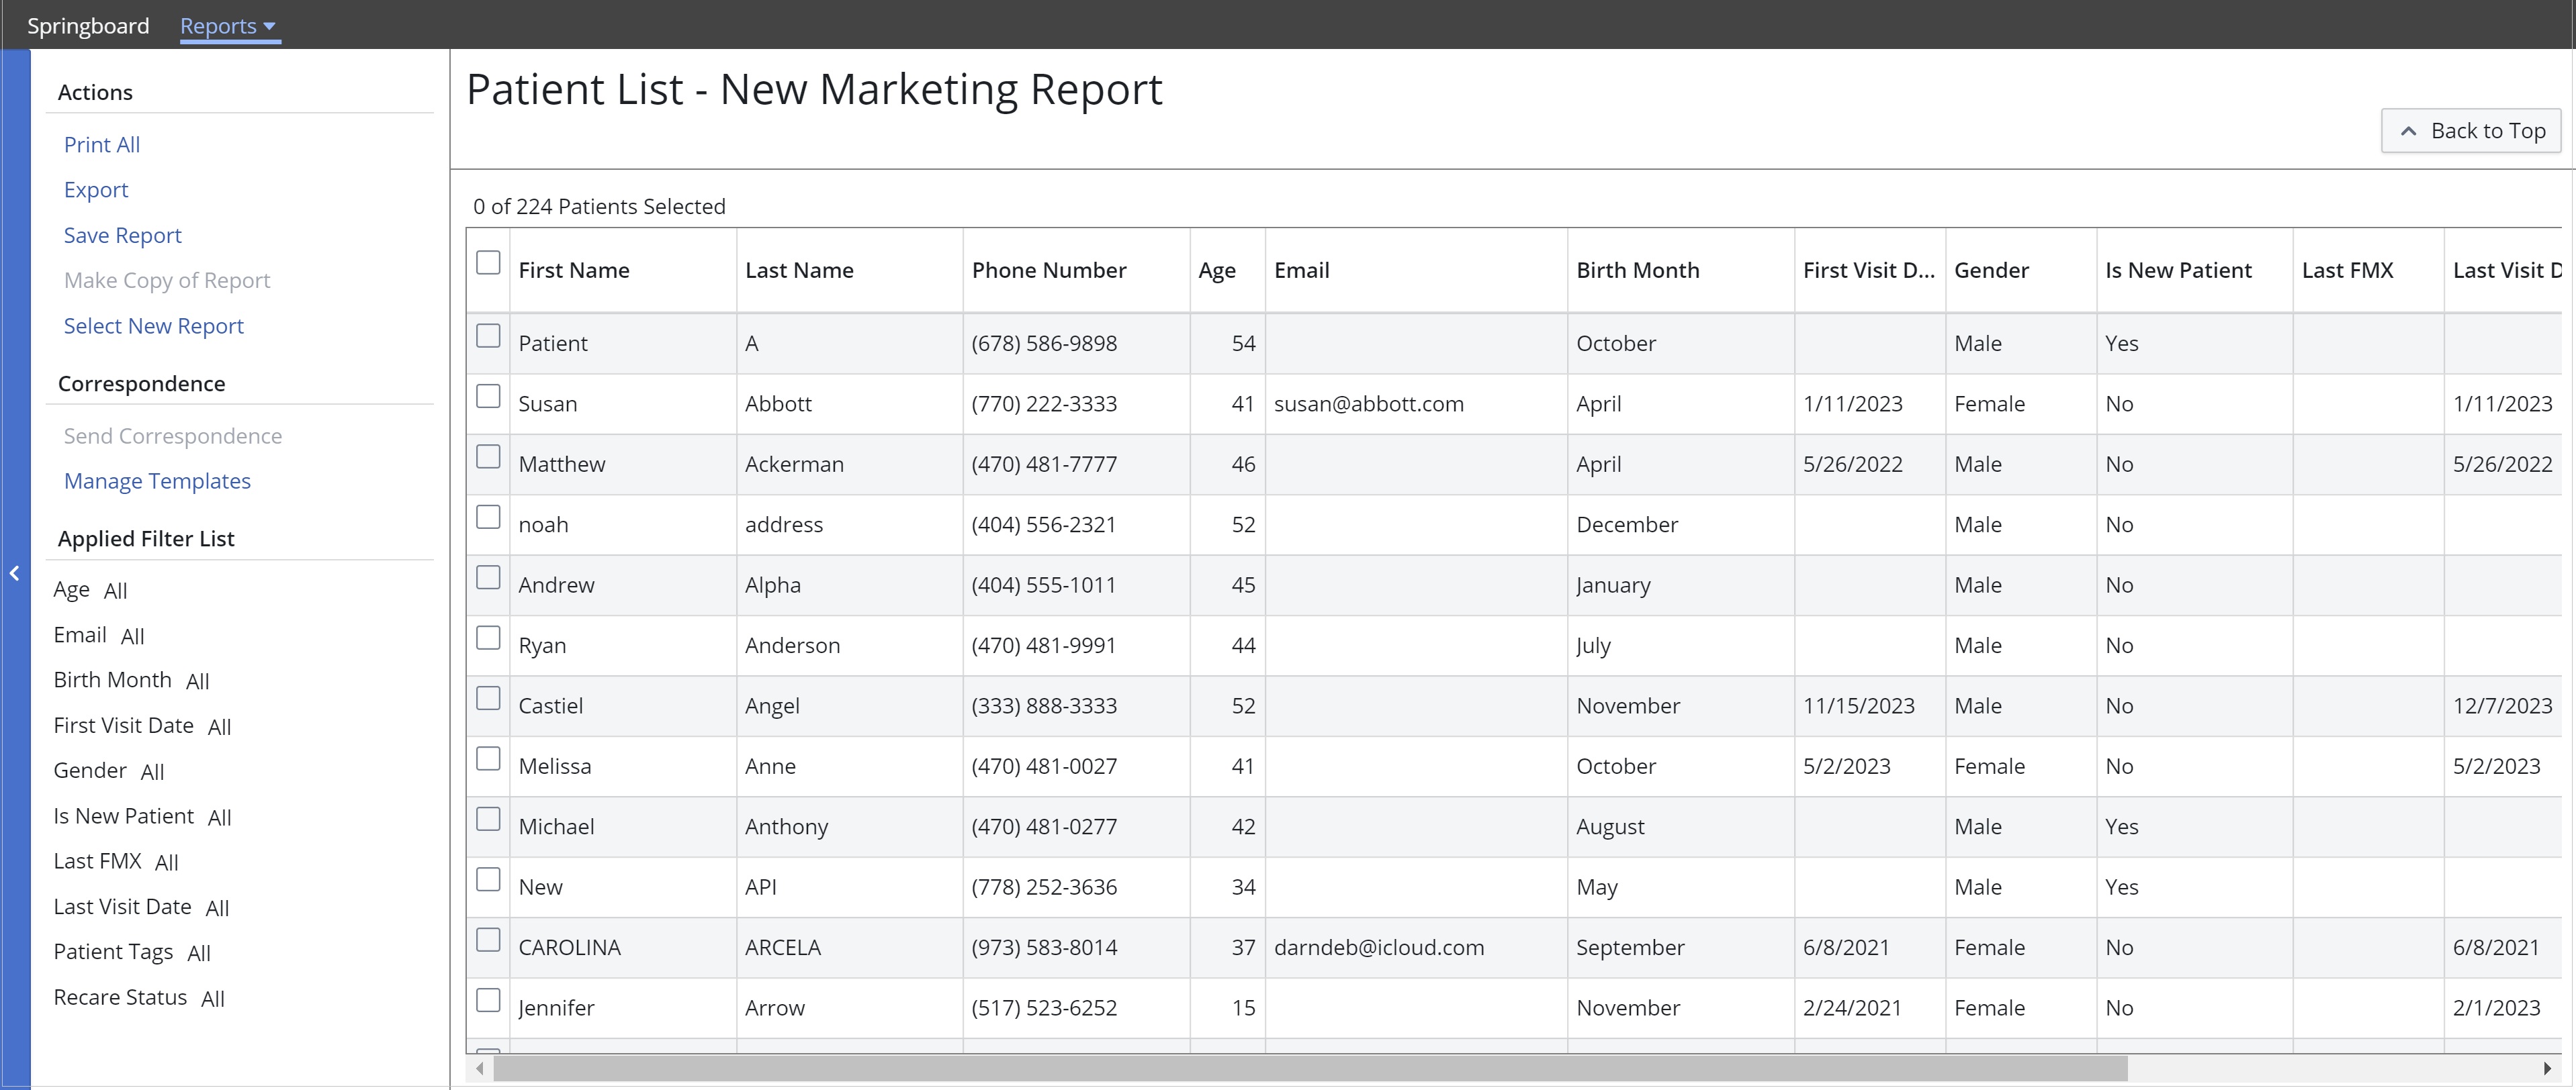Click first visit date 11/15/2023
This screenshot has width=2576, height=1090.
pos(1858,705)
